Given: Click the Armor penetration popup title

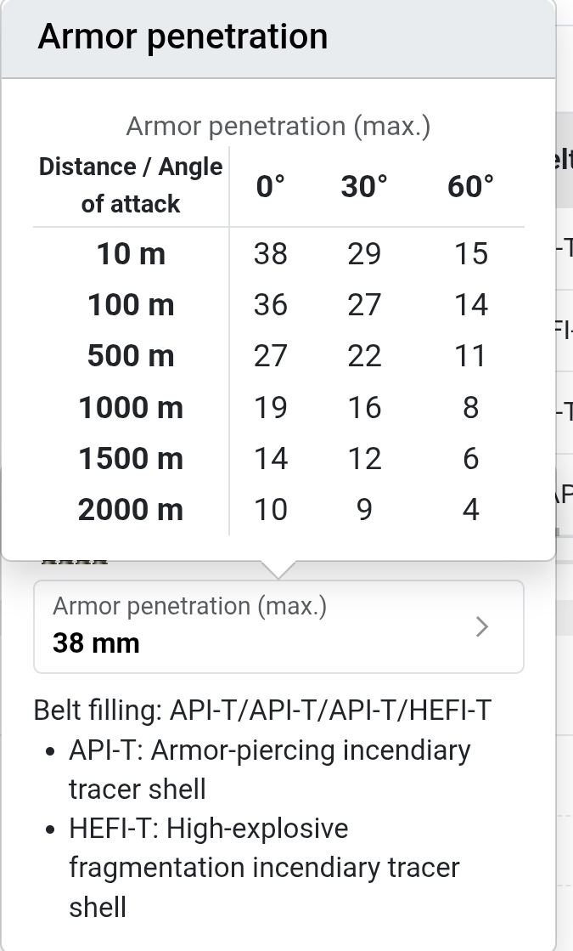Looking at the screenshot, I should click(x=183, y=37).
